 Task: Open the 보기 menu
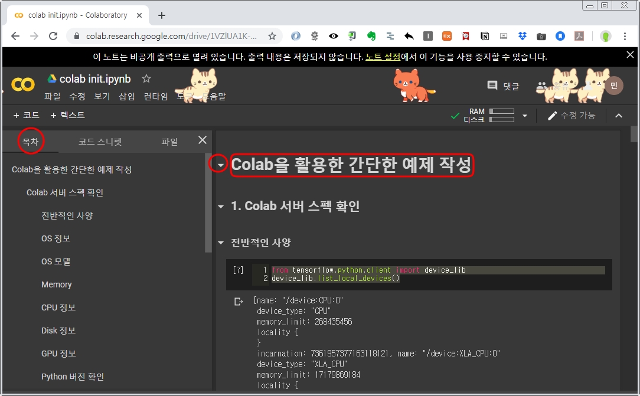tap(102, 96)
